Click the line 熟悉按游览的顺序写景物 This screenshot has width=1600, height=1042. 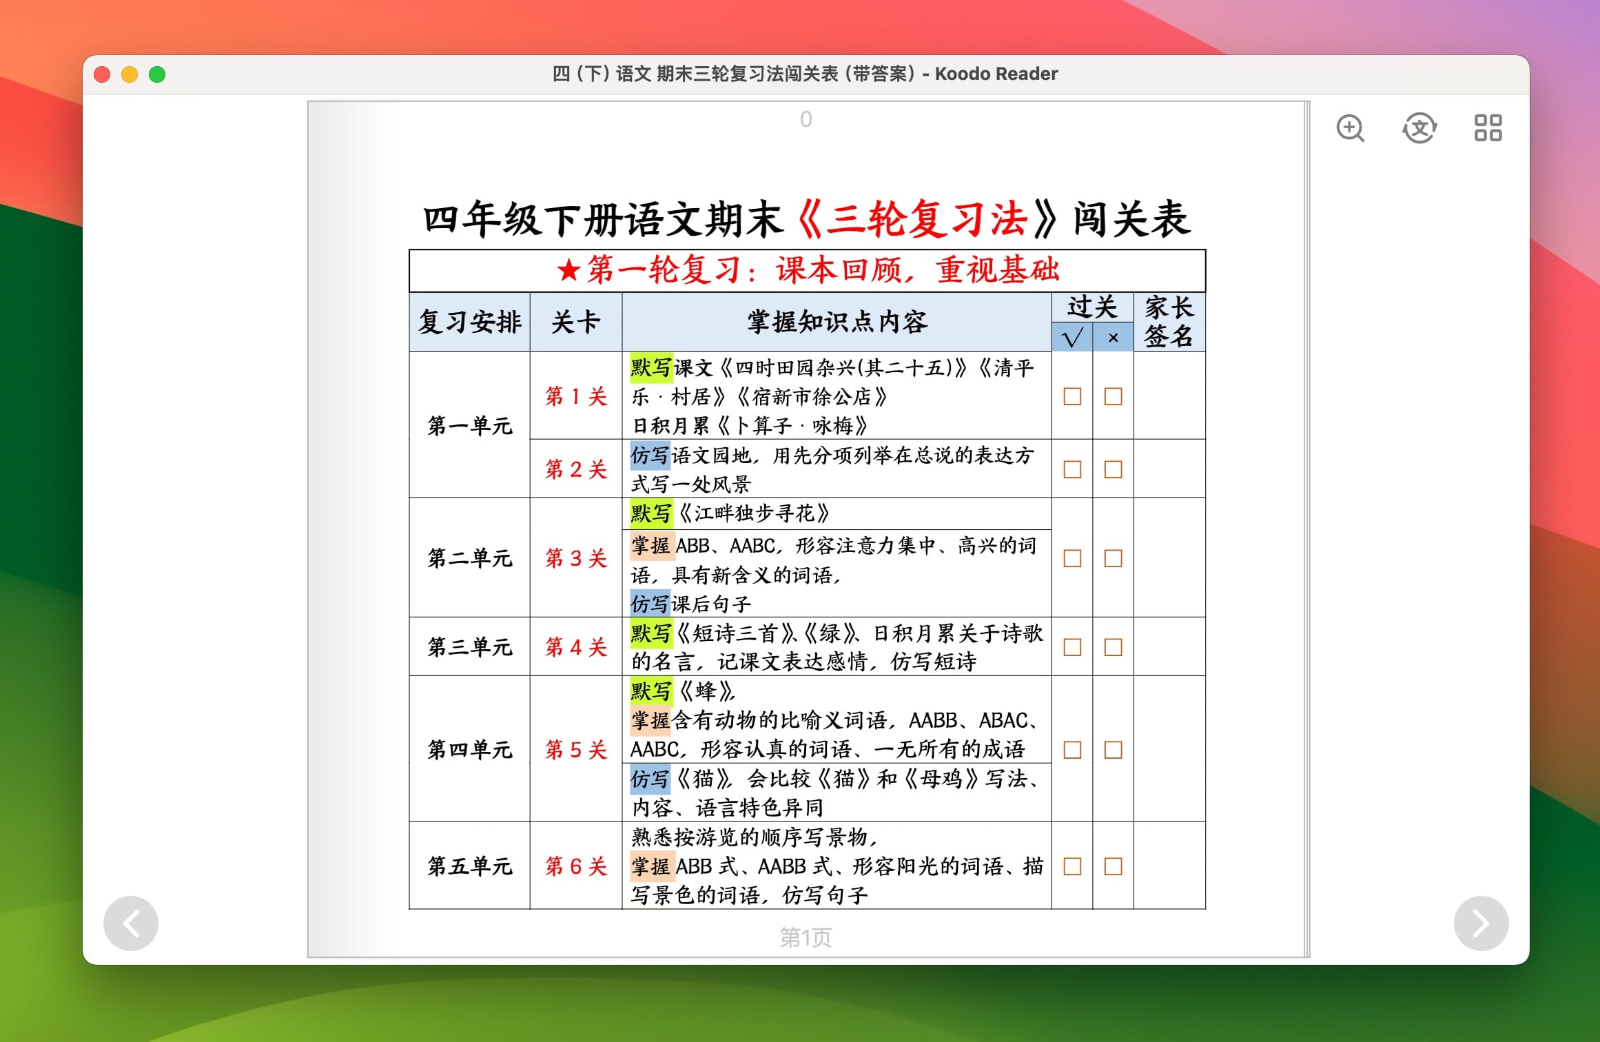(755, 837)
